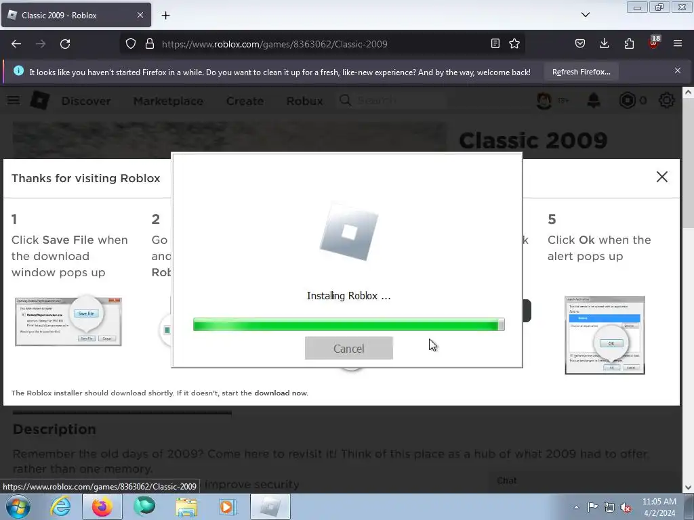View site security padlock info
The height and width of the screenshot is (520, 694).
150,44
